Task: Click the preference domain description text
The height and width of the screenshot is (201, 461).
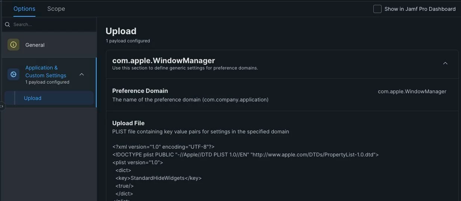Action: click(x=190, y=100)
